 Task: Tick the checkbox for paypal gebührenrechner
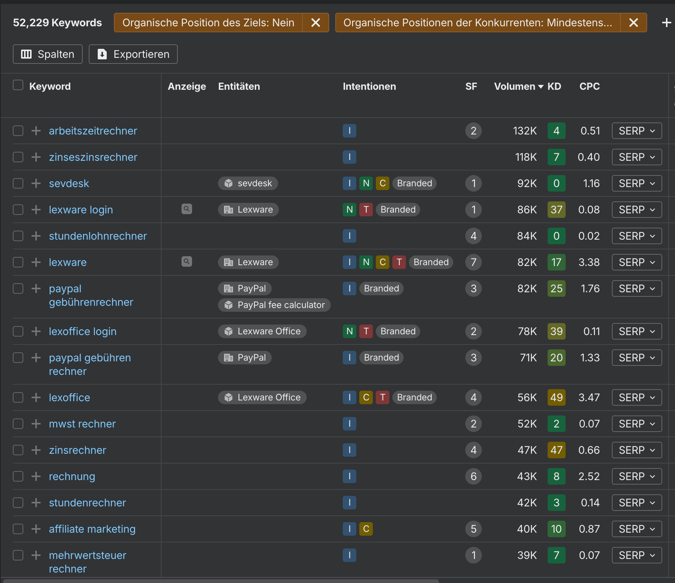point(18,288)
